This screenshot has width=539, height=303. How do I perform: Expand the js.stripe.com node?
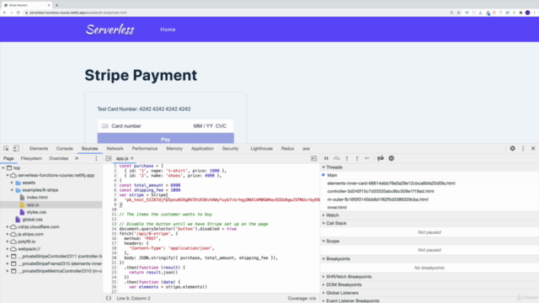(8, 234)
